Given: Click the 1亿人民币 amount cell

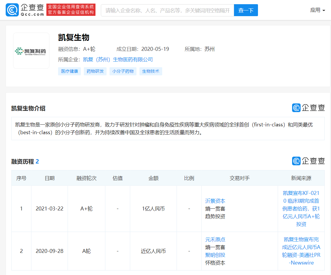Looking at the screenshot, I should tap(153, 209).
